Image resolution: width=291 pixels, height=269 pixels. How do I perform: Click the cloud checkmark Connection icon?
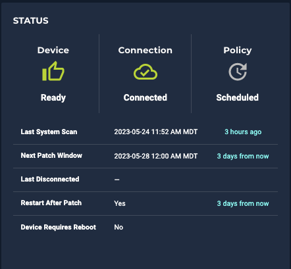click(145, 72)
